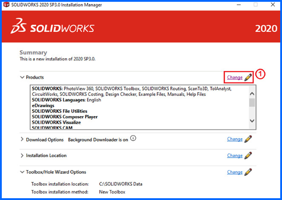Image resolution: width=282 pixels, height=200 pixels.
Task: Click the 3DS SOLIDWORKS logo in banner
Action: (x=52, y=26)
